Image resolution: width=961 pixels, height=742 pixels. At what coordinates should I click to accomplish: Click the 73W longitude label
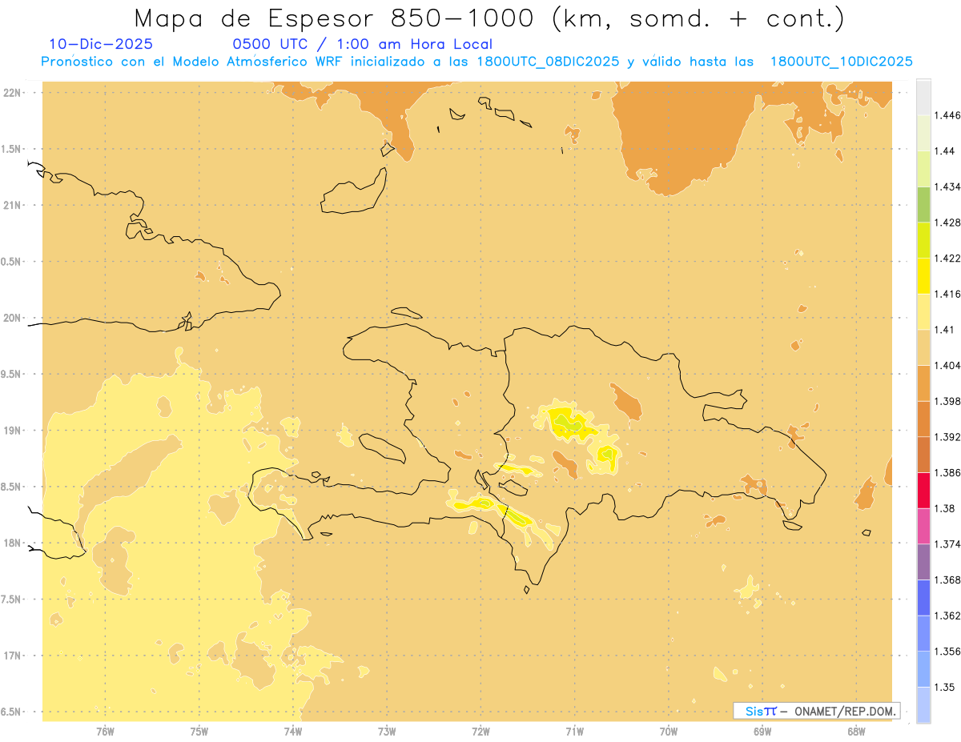point(387,731)
